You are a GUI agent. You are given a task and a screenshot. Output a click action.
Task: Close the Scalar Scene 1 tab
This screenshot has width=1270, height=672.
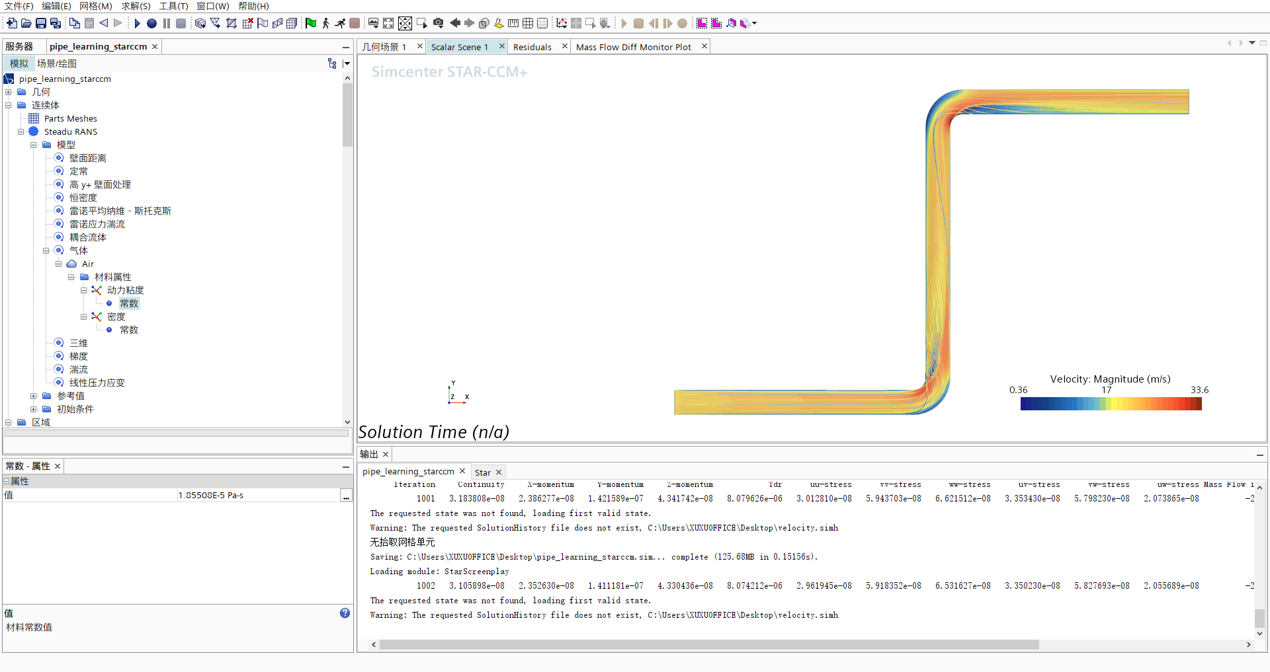(x=502, y=46)
